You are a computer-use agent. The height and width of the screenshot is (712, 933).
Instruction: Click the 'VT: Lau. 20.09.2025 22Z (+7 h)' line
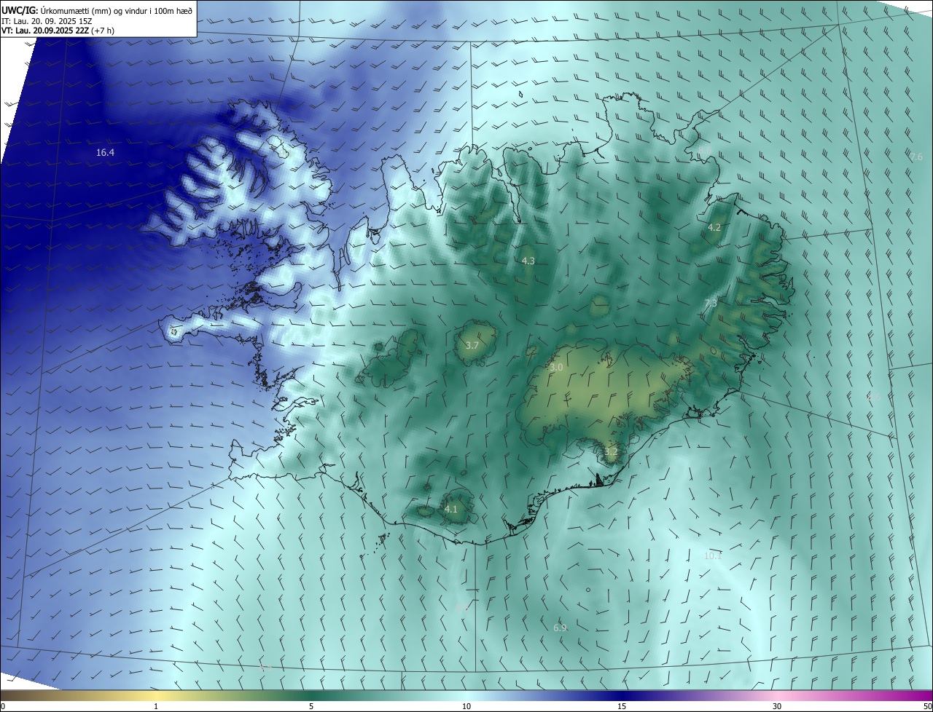click(x=58, y=31)
